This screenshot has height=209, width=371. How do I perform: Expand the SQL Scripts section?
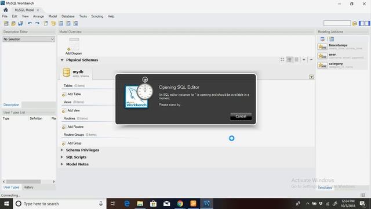click(x=62, y=157)
